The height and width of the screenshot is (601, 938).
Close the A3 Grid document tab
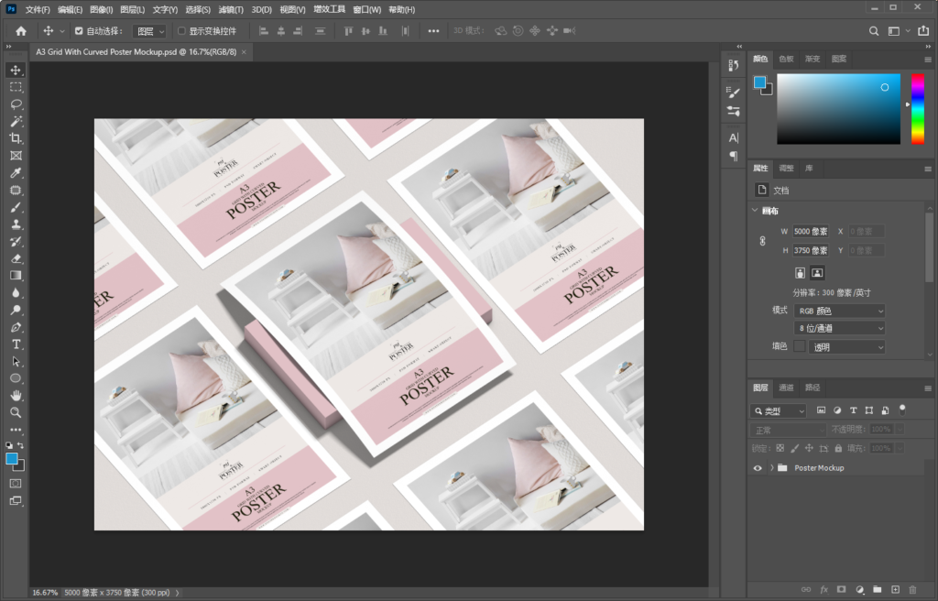click(244, 52)
